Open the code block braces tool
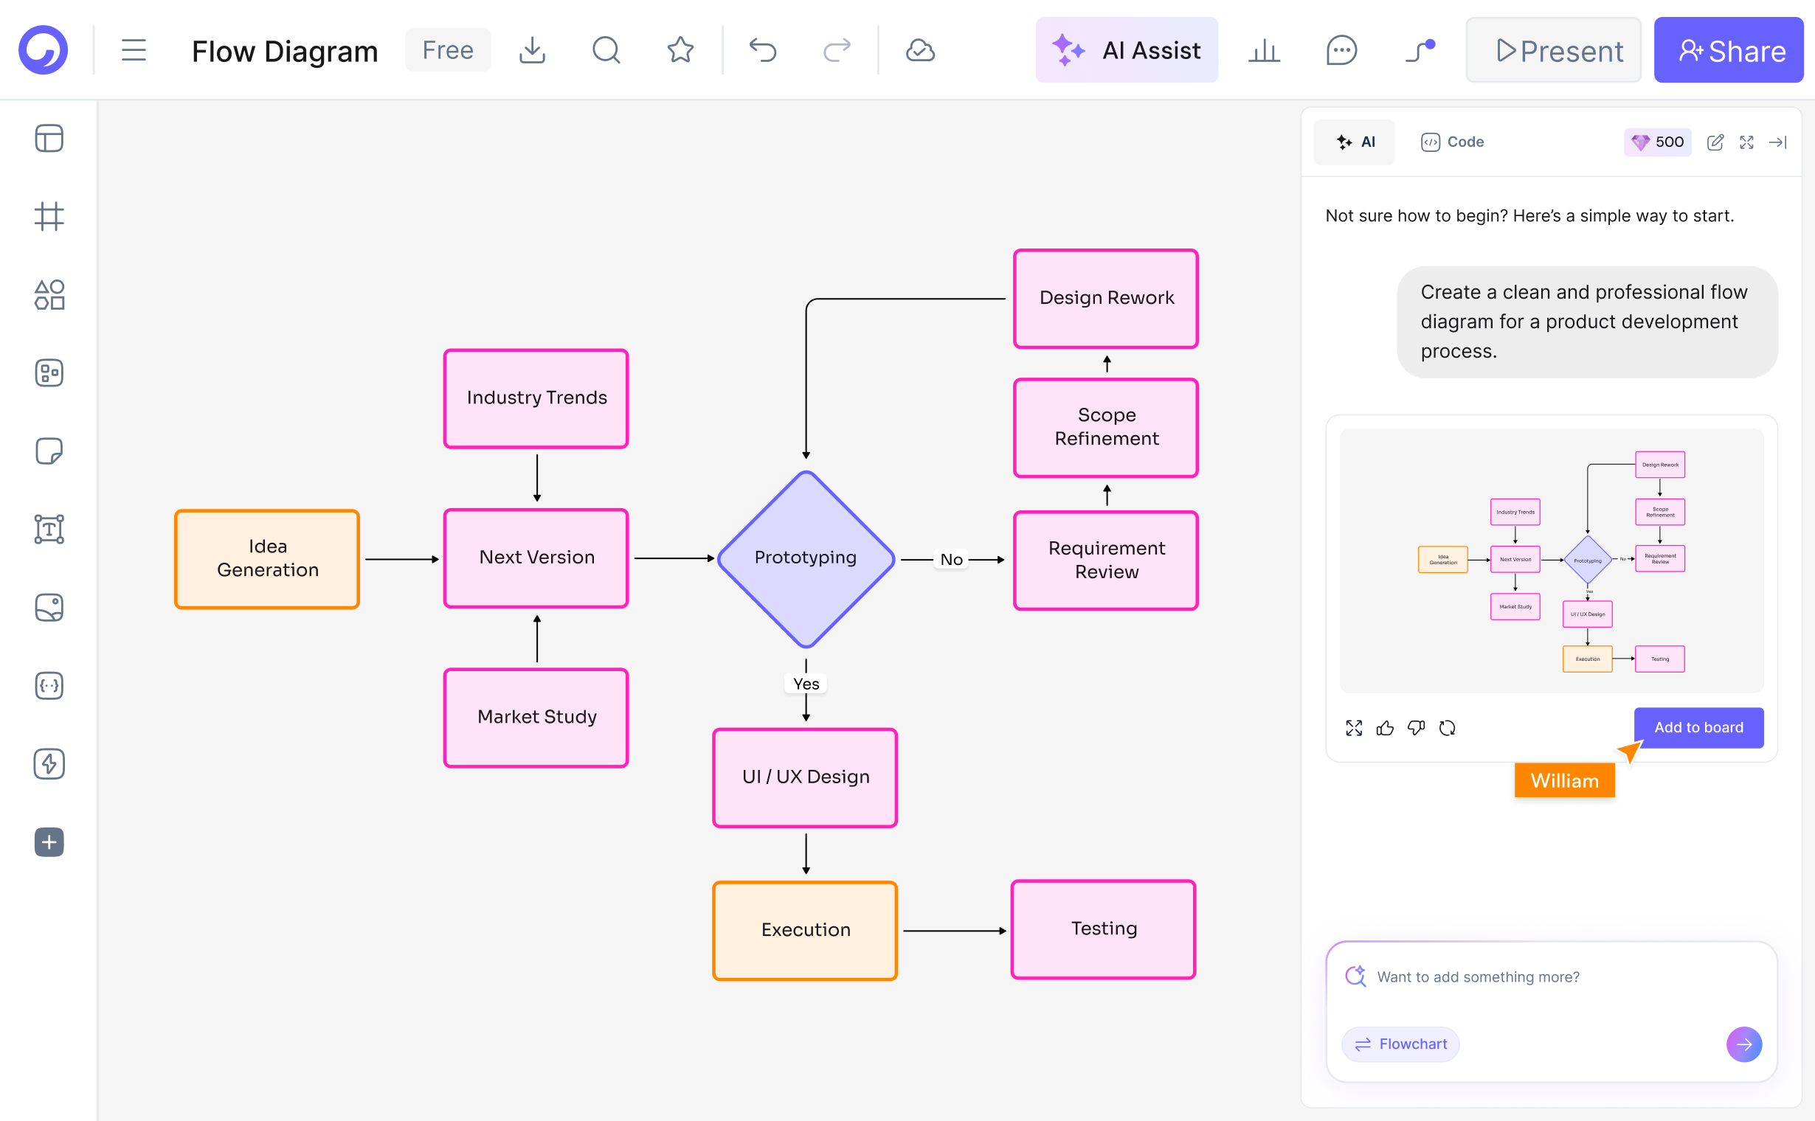 49,686
